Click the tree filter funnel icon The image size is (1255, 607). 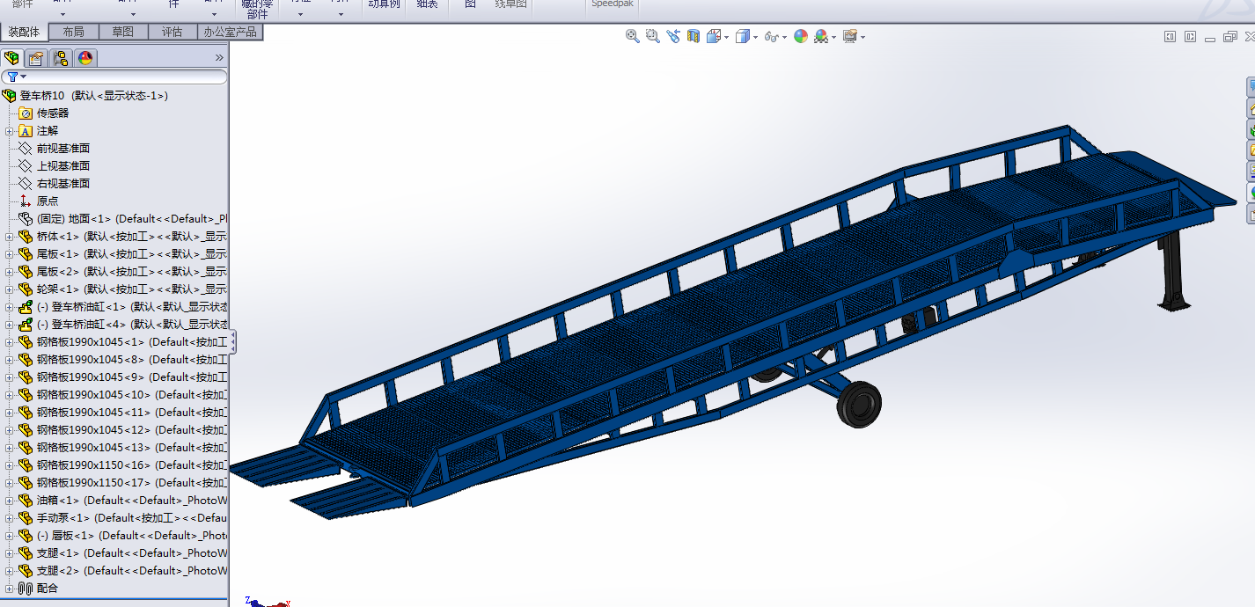pos(12,77)
